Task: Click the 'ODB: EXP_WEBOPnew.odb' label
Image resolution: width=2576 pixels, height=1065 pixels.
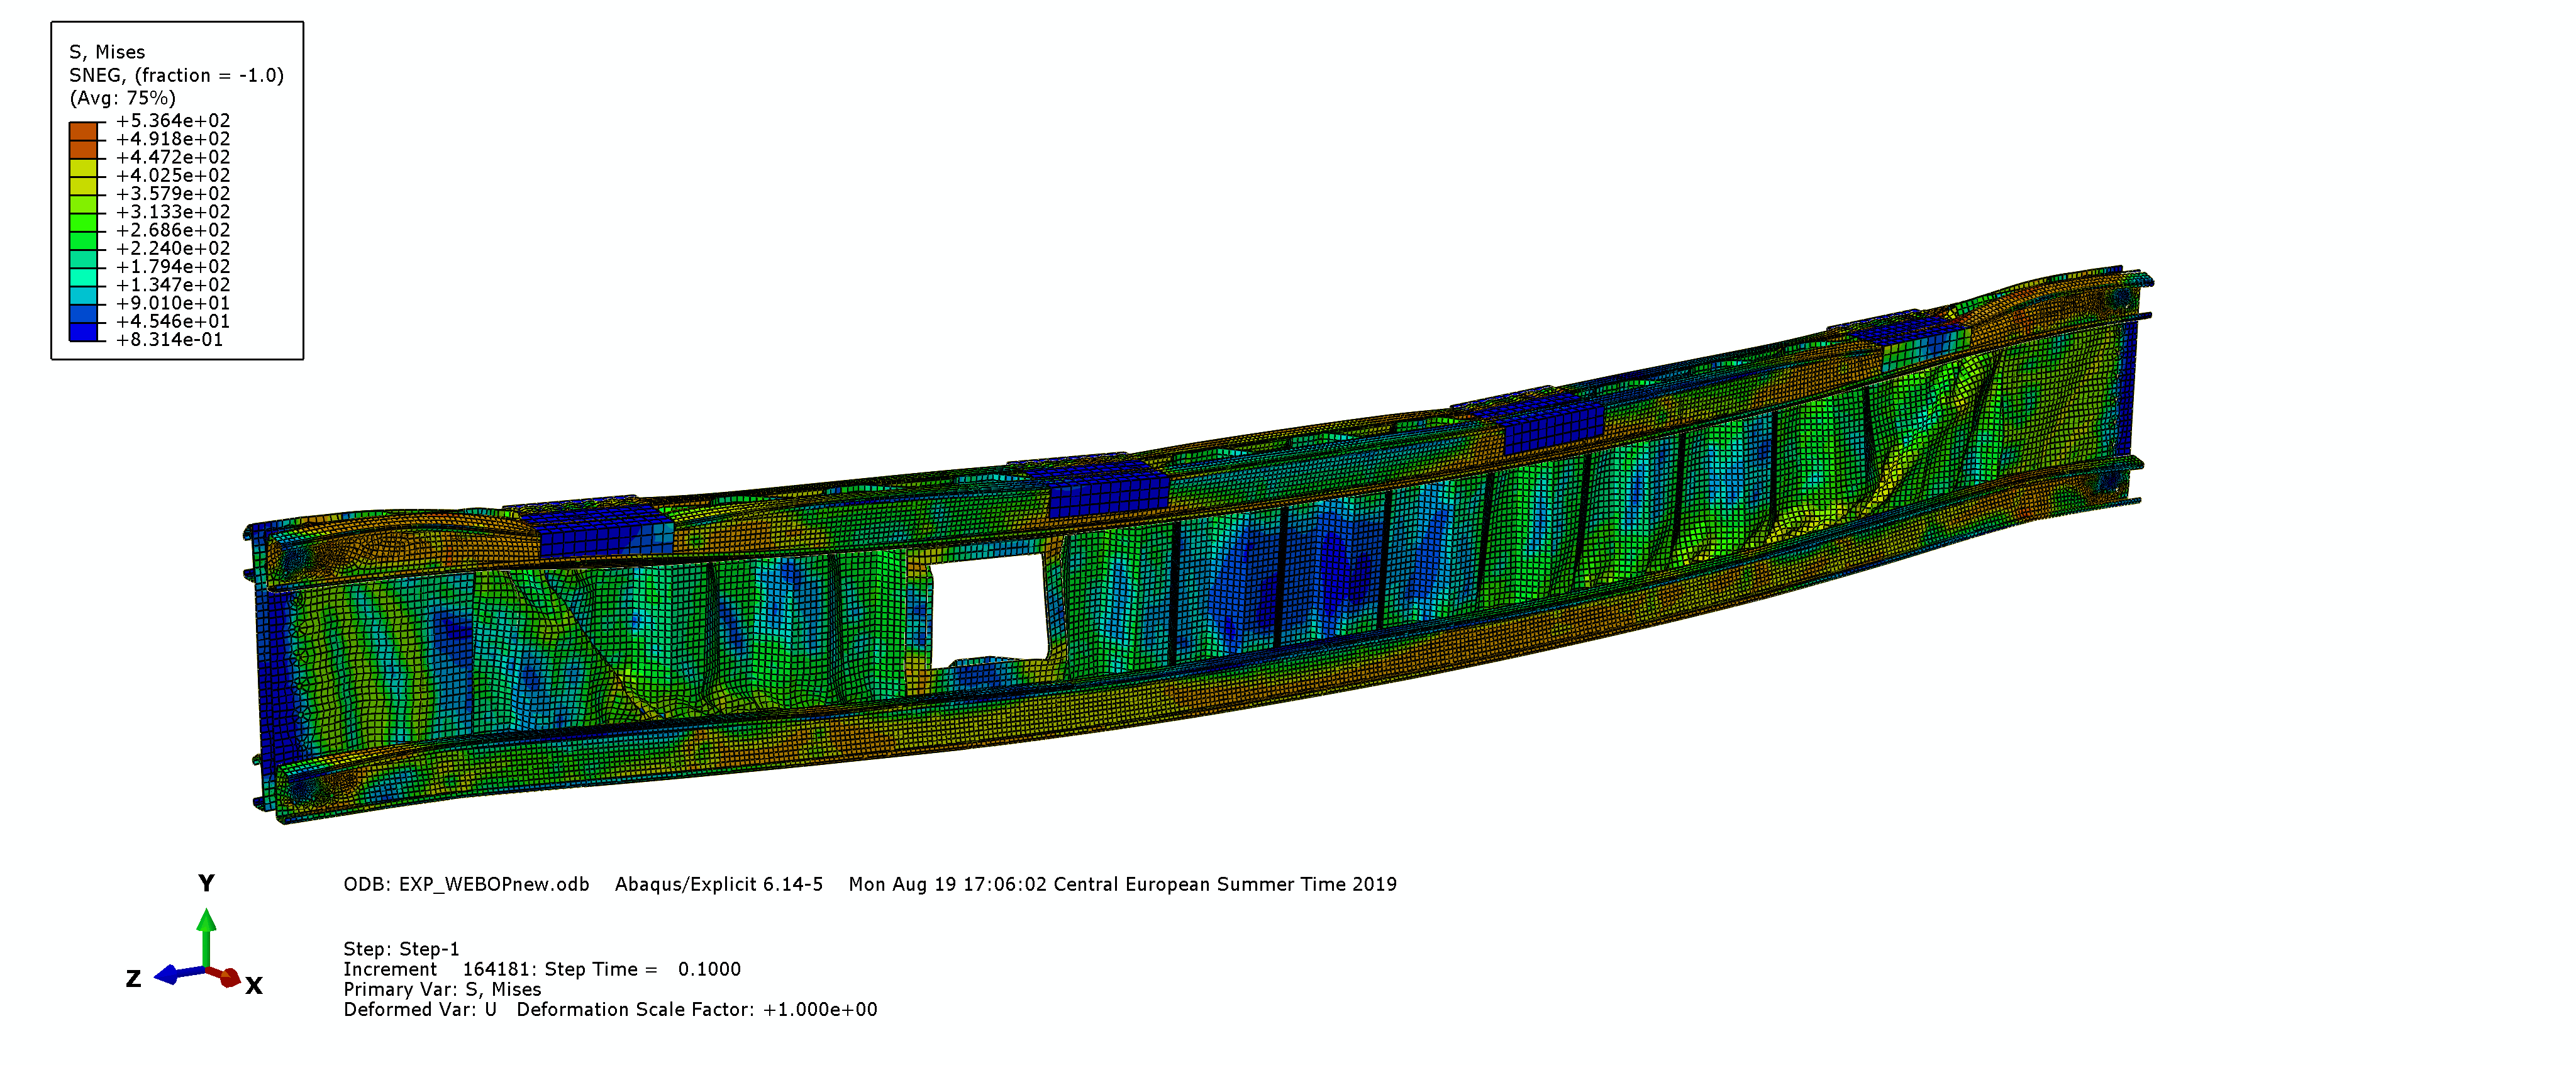Action: pos(466,885)
